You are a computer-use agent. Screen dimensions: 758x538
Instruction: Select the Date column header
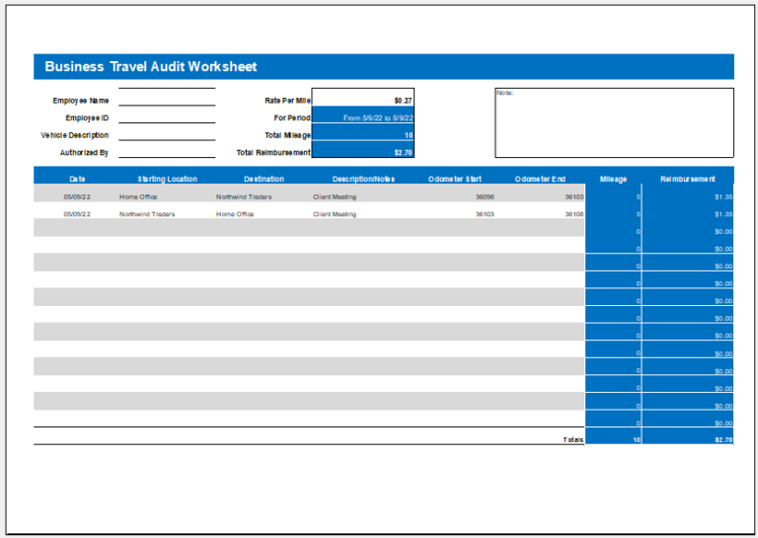[x=77, y=179]
